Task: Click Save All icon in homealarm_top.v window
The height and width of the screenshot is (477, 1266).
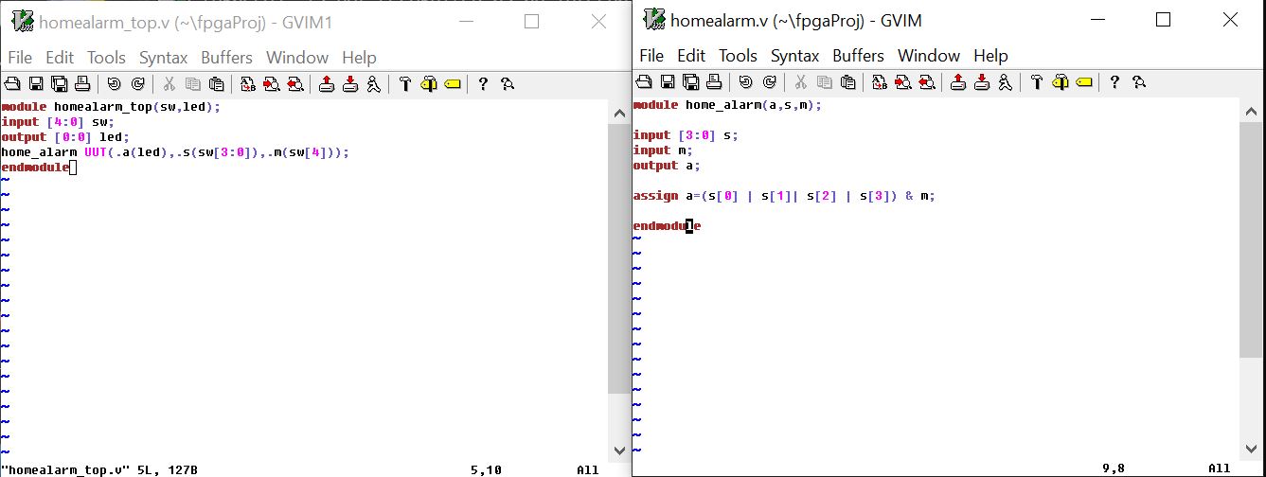Action: pos(60,84)
